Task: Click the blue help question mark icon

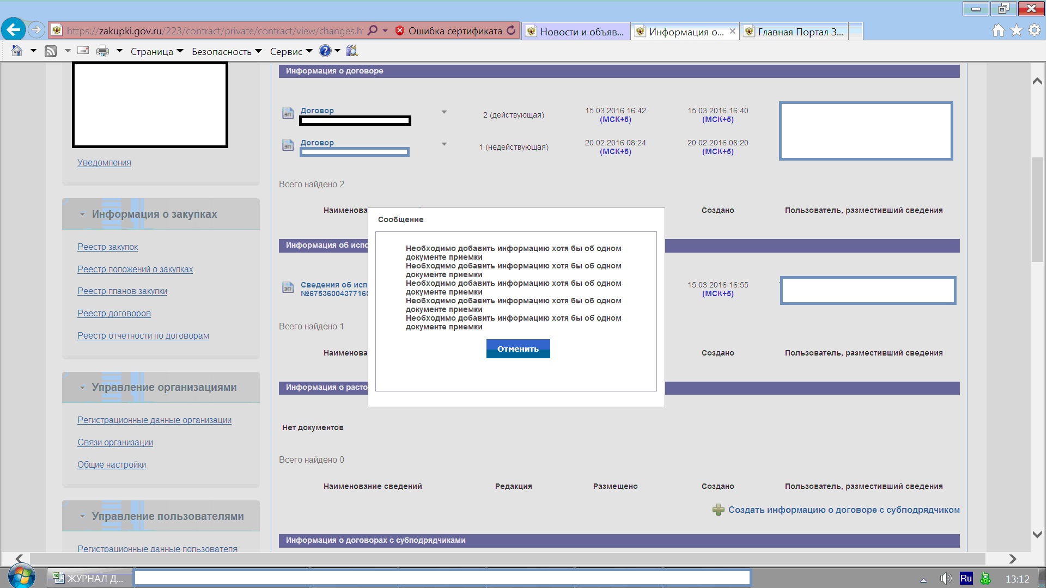Action: click(325, 51)
